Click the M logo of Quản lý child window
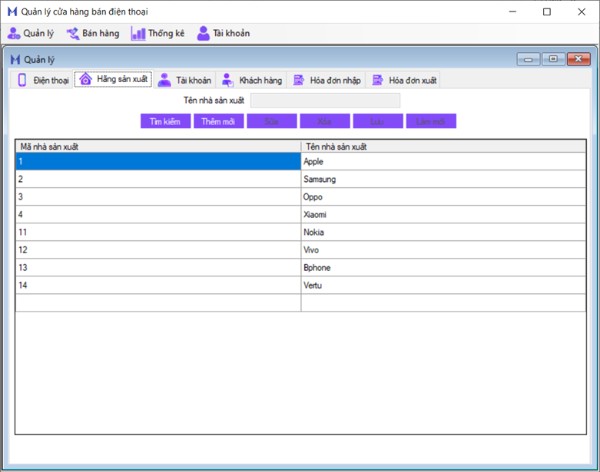 (15, 59)
